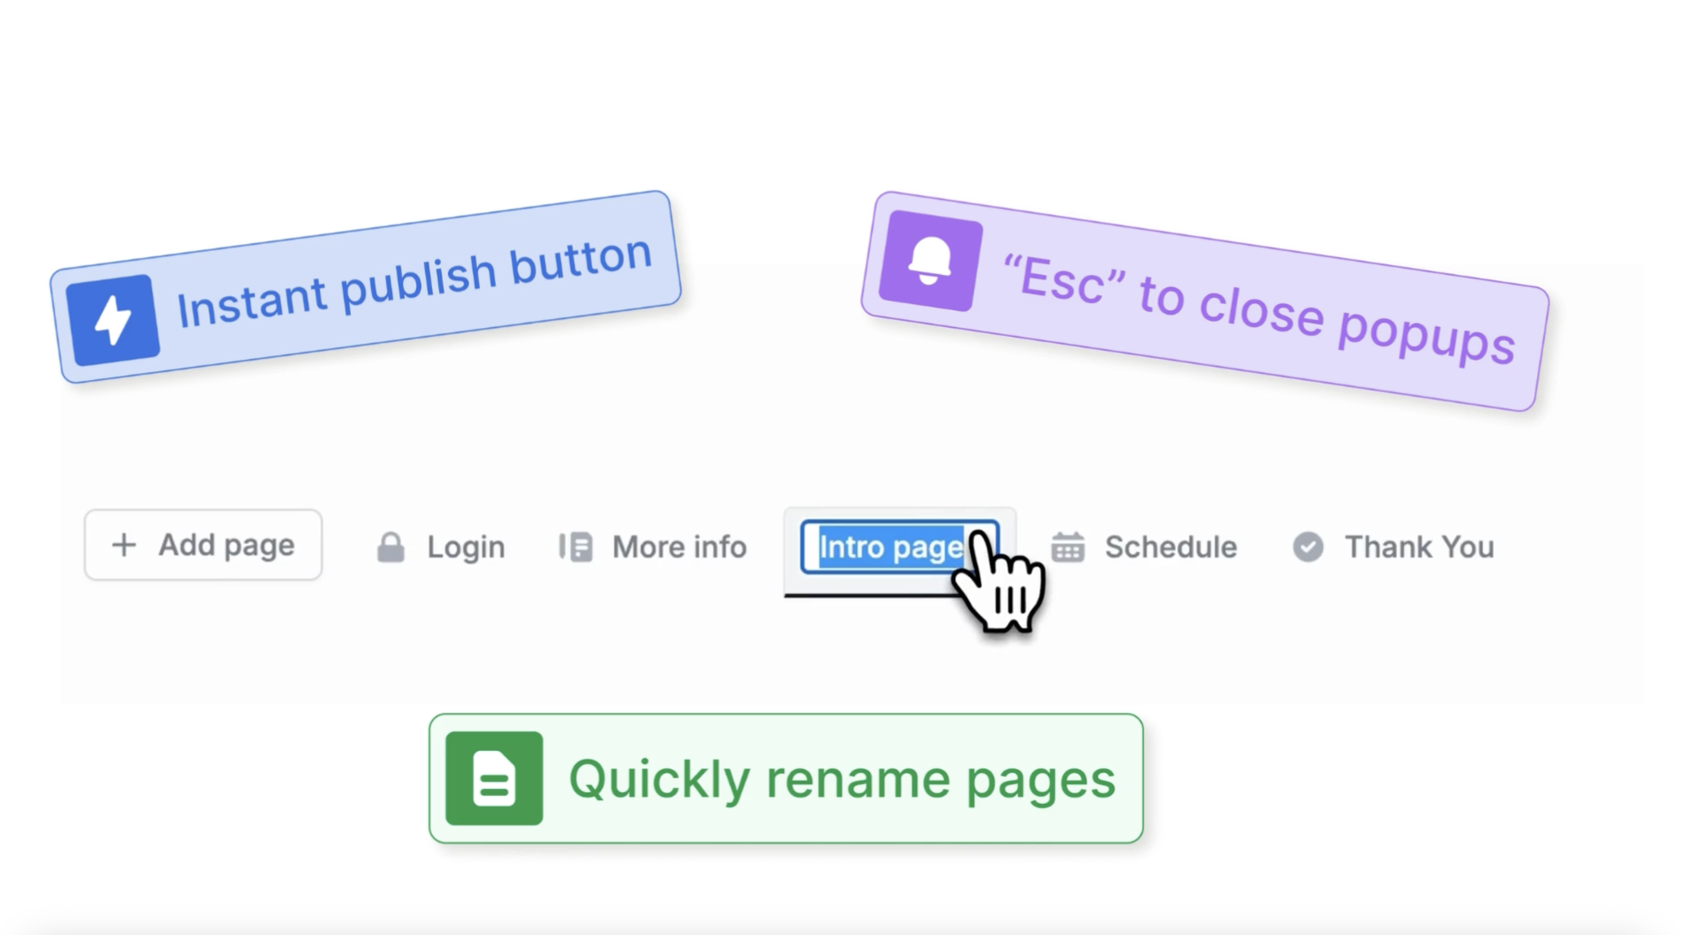
Task: Click the green document icon
Action: (494, 779)
